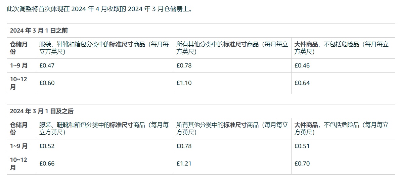Select the £0.46 price cell
The width and height of the screenshot is (401, 182).
coord(302,65)
